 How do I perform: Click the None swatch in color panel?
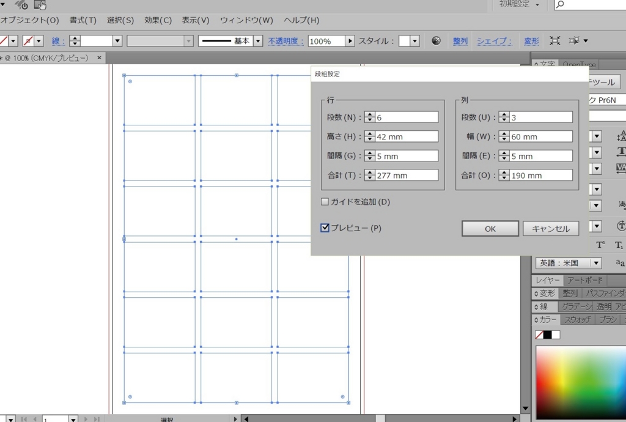pyautogui.click(x=539, y=335)
